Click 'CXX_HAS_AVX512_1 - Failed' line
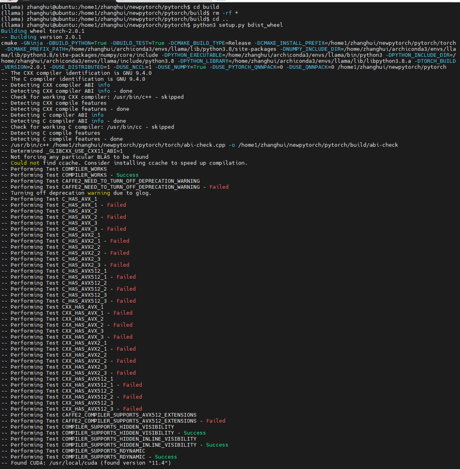 coord(72,385)
